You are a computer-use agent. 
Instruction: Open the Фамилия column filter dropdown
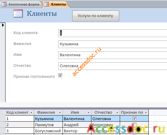point(60,112)
